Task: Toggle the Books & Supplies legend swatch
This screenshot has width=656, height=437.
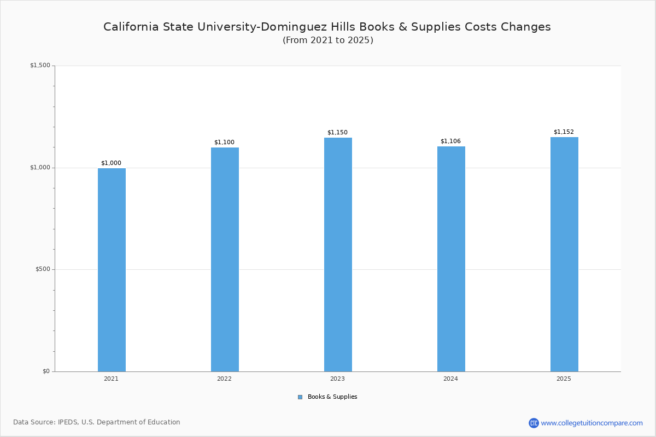Action: tap(300, 397)
